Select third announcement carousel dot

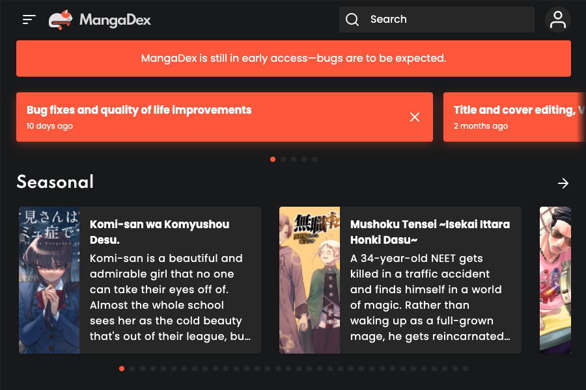[294, 159]
